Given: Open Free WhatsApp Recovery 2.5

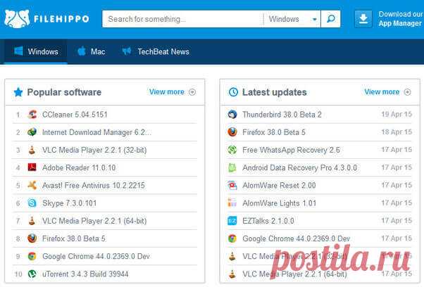Looking at the screenshot, I should coord(291,150).
